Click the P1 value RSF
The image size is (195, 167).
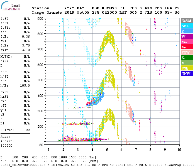[123, 13]
